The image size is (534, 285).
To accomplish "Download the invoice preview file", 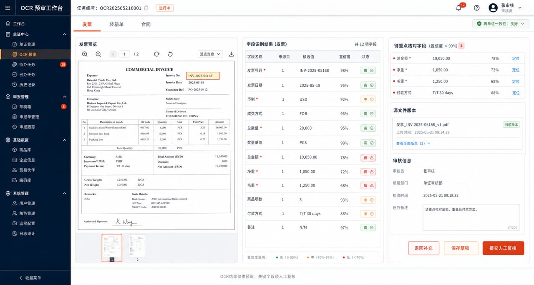I will coord(232,54).
